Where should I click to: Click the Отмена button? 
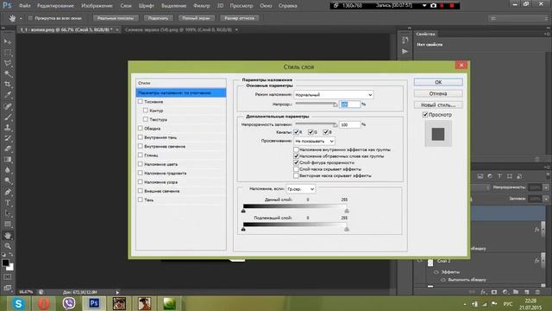click(438, 93)
